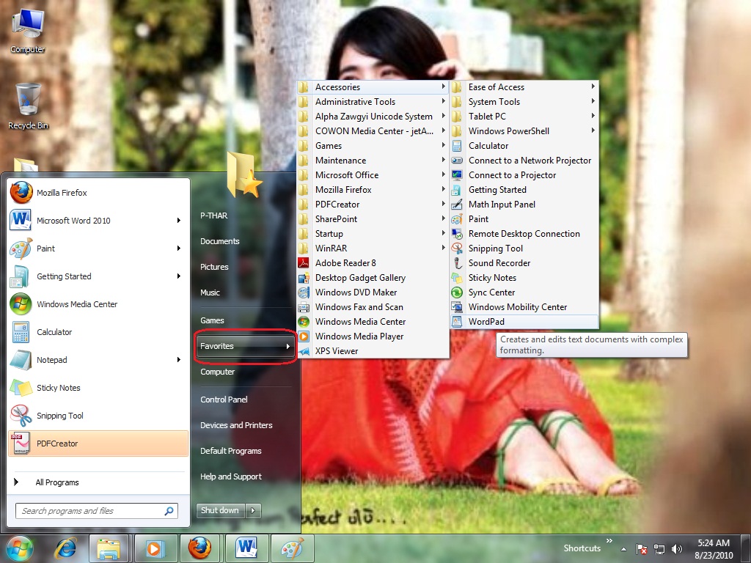Launch Windows DVD Maker icon
This screenshot has width=751, height=563.
[304, 292]
